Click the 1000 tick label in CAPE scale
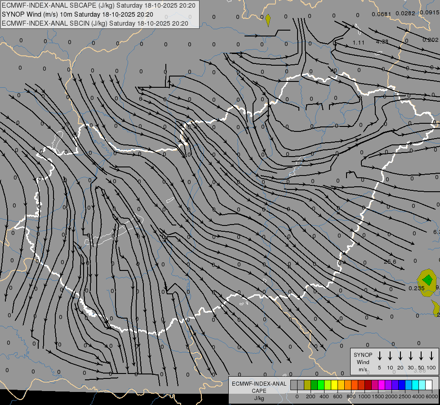The image size is (440, 405). pyautogui.click(x=364, y=396)
